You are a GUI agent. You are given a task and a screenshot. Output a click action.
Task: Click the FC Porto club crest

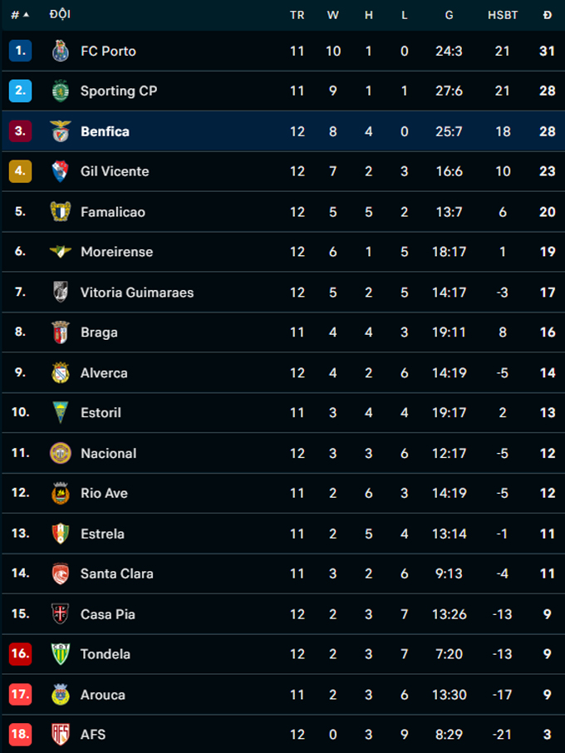click(59, 51)
